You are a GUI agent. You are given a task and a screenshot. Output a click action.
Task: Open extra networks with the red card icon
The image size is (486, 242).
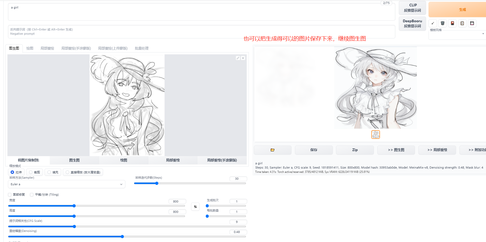(452, 23)
